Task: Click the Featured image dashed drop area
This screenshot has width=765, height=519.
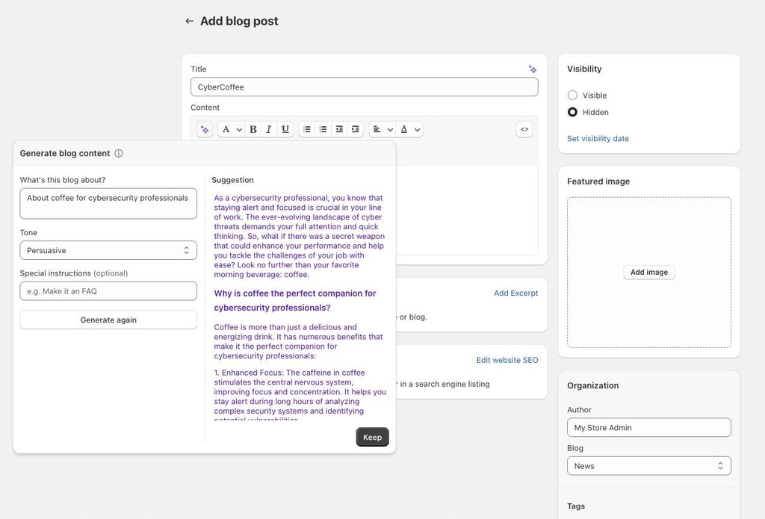Action: [x=649, y=272]
